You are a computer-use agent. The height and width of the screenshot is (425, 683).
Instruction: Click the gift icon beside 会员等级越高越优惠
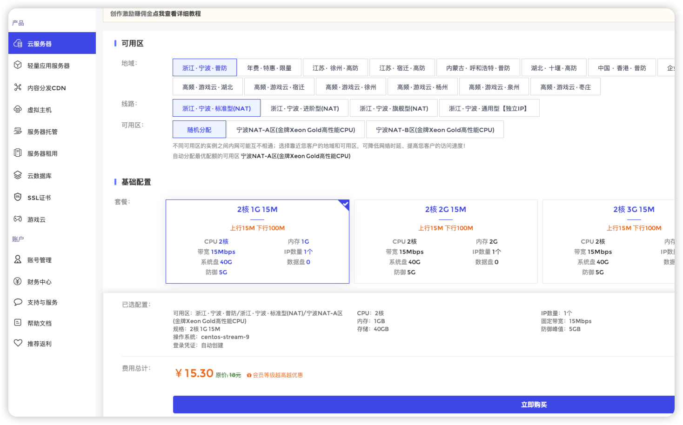(249, 375)
